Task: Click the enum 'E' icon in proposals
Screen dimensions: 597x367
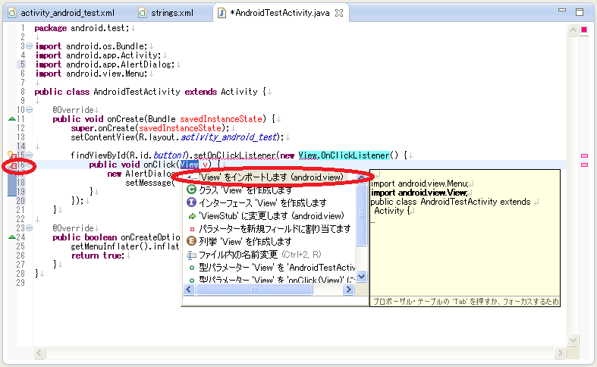Action: (192, 241)
